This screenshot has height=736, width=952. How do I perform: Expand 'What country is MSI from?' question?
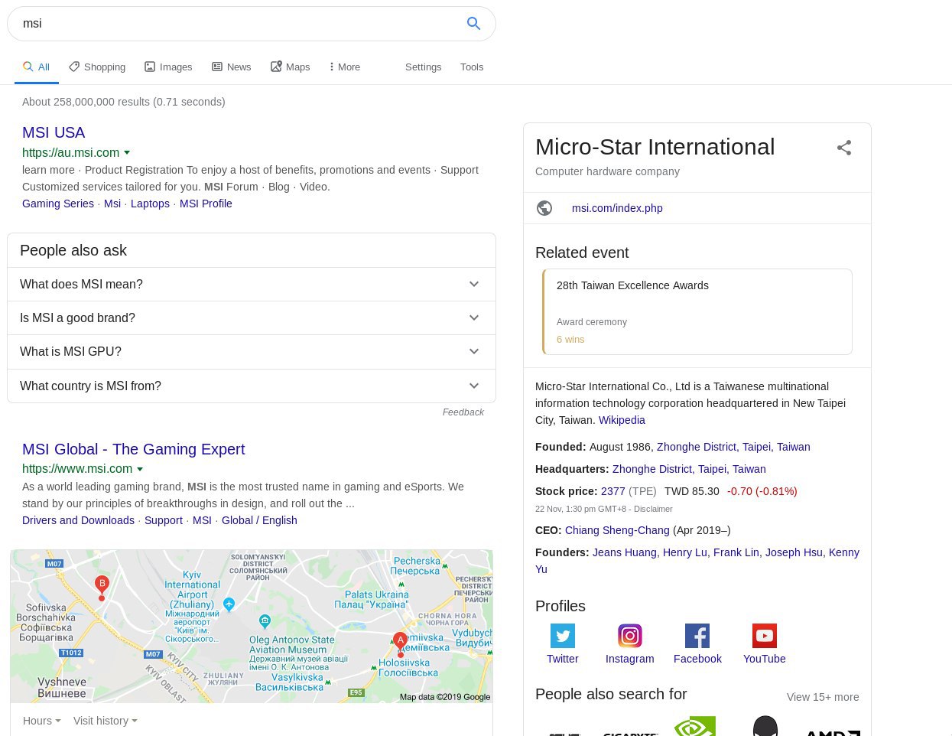252,386
